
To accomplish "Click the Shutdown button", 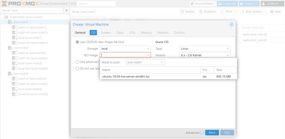I will 208,12.
